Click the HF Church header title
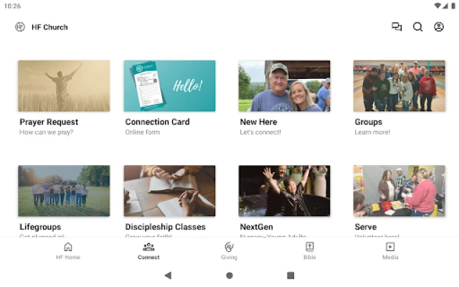Screen dimensions: 459x287 (49, 27)
